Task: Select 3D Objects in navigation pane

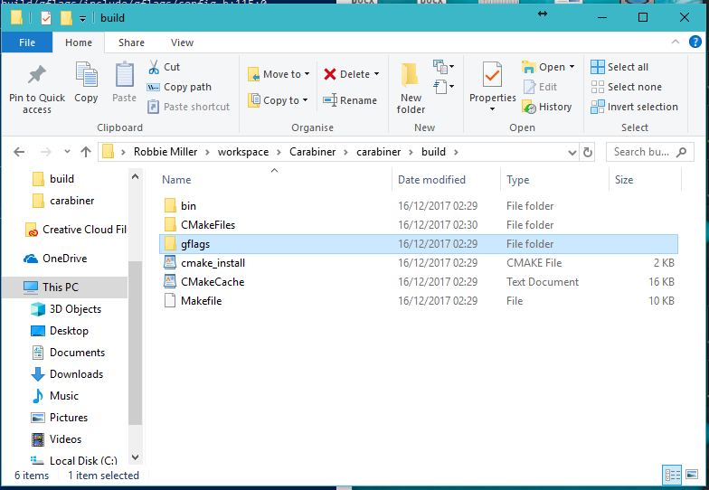Action: point(66,309)
